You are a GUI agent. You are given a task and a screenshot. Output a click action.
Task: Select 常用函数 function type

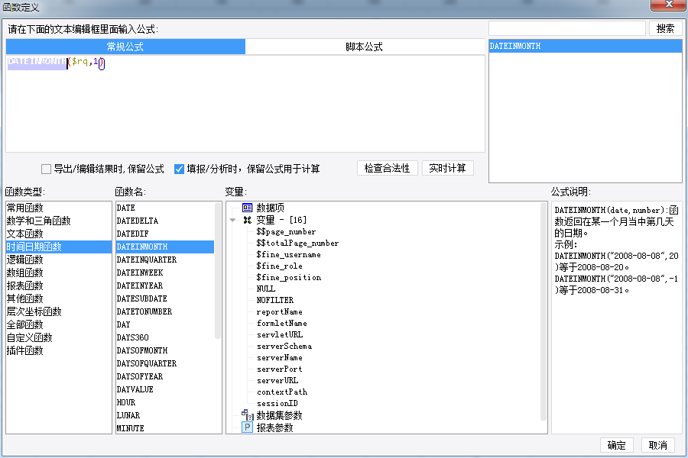tap(59, 208)
